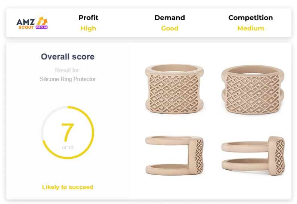Click the Result for label
297x204 pixels.
point(68,70)
